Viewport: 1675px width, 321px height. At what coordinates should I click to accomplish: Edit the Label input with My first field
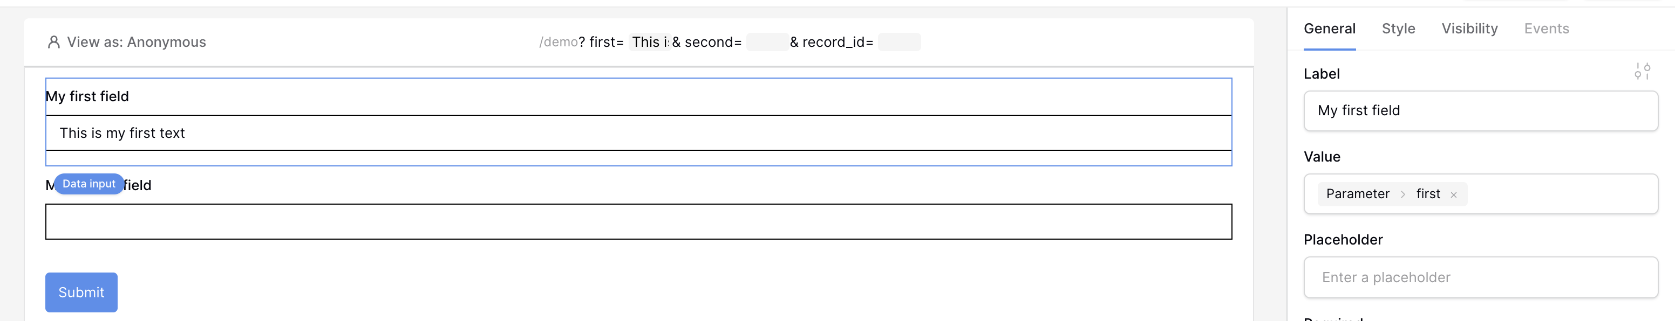point(1480,111)
